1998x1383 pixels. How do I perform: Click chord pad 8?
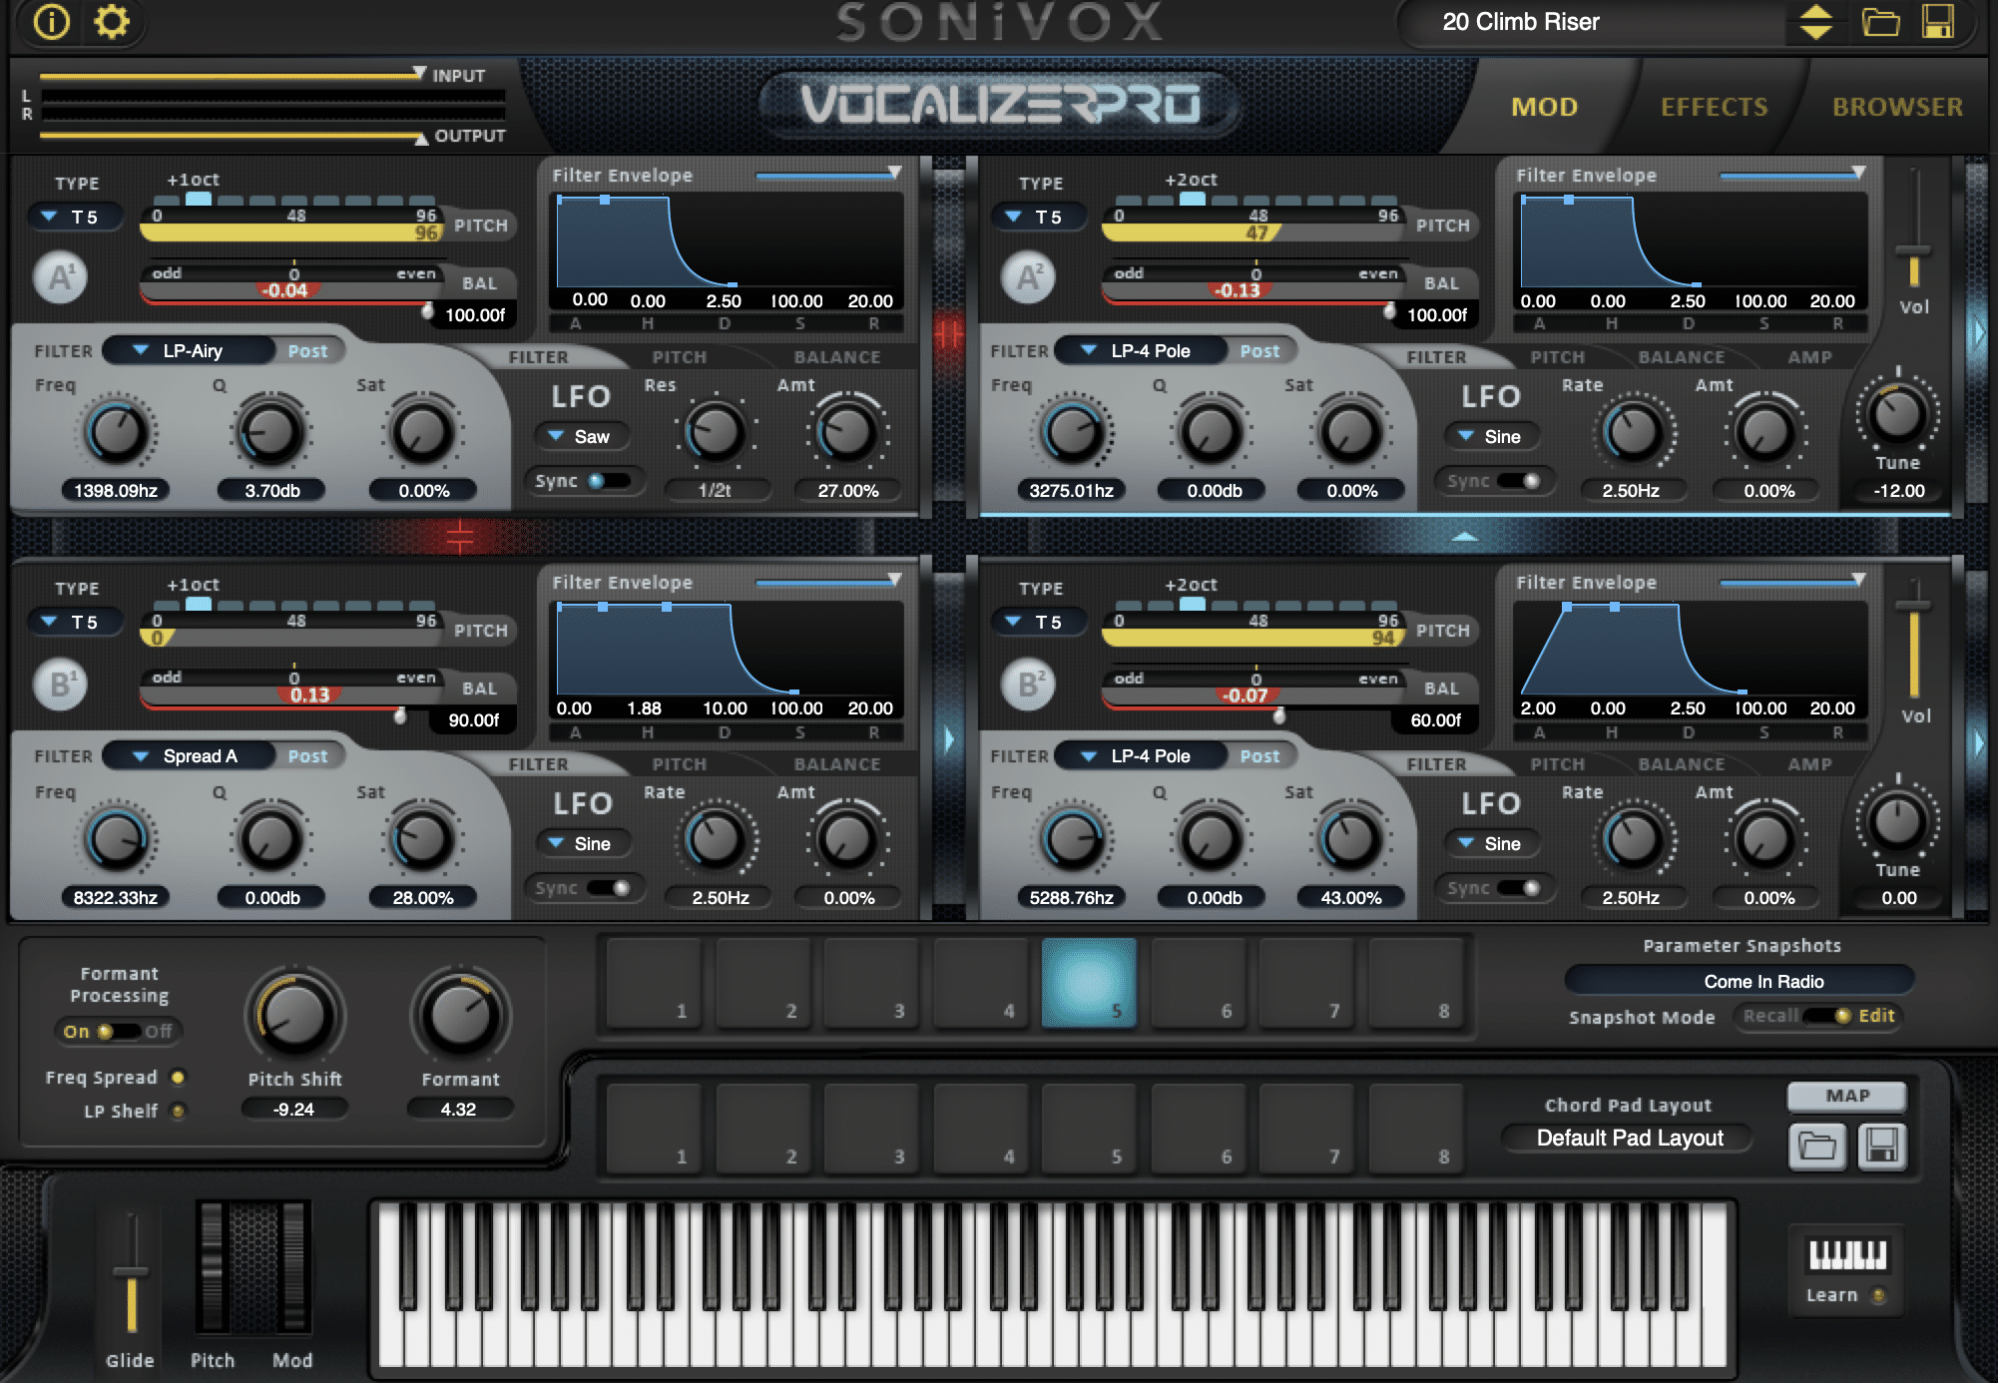1416,1128
